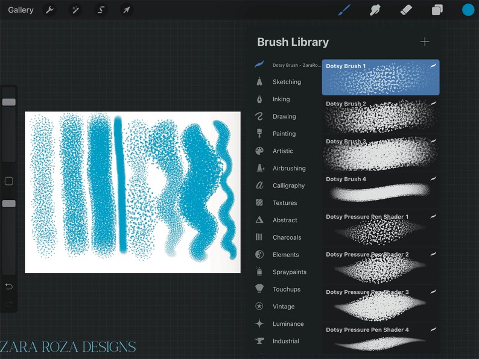Open the Gallery
Image resolution: width=479 pixels, height=359 pixels.
click(21, 10)
